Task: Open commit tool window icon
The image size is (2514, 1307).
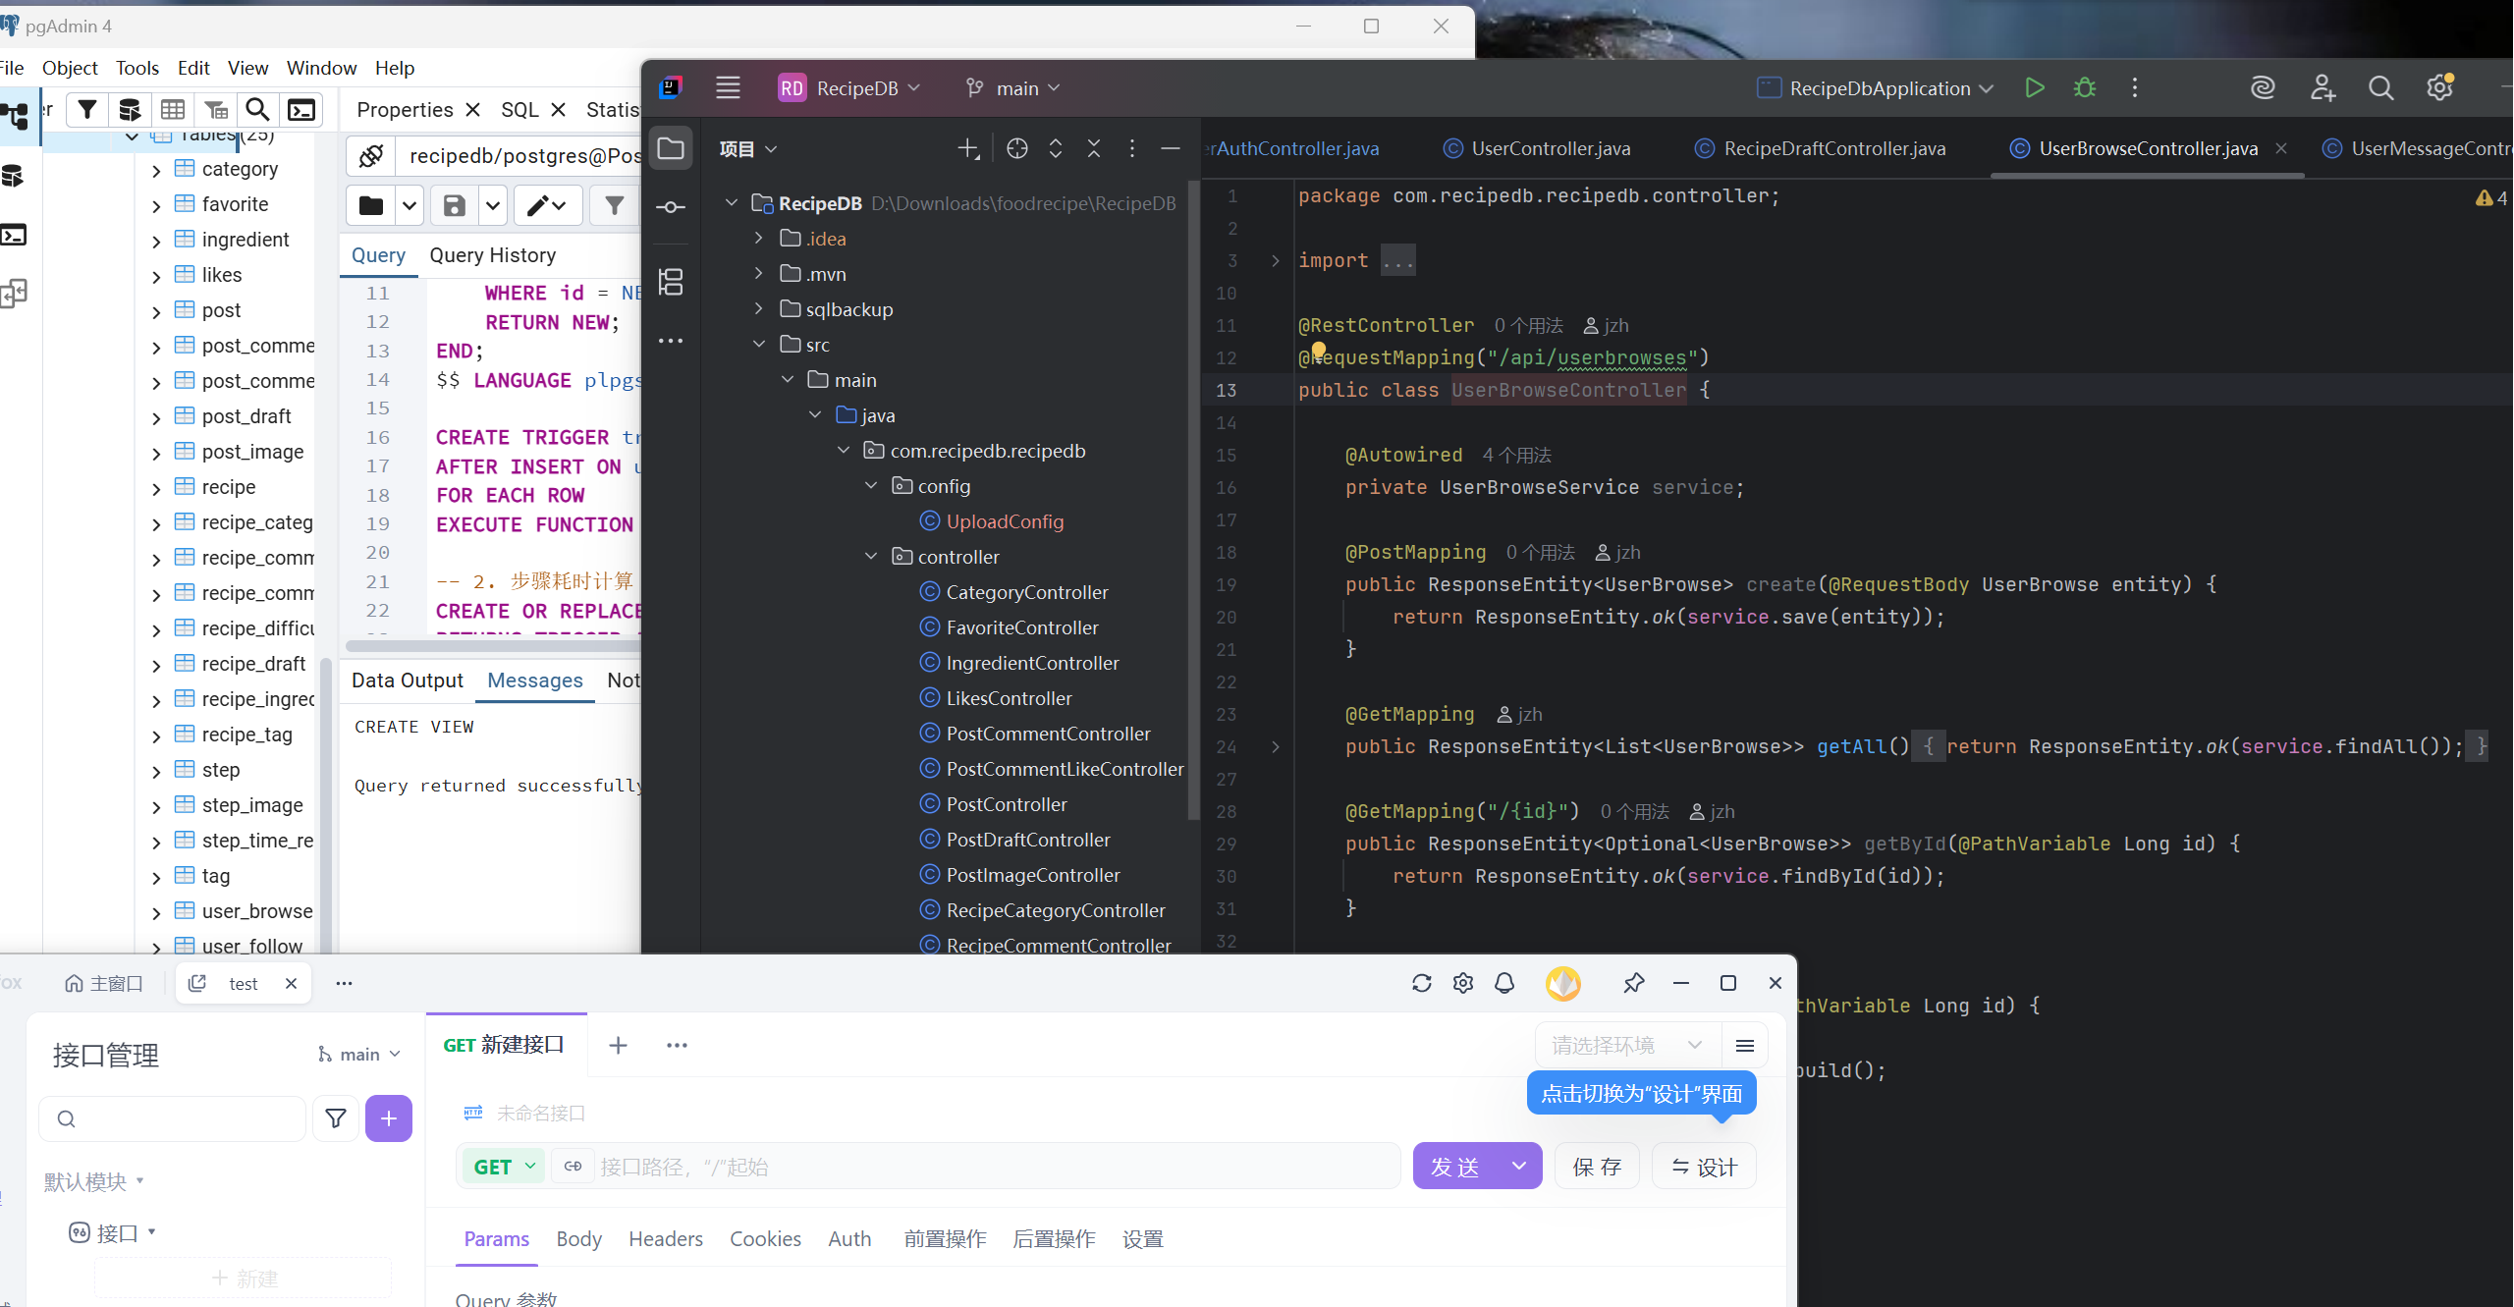Action: click(671, 207)
